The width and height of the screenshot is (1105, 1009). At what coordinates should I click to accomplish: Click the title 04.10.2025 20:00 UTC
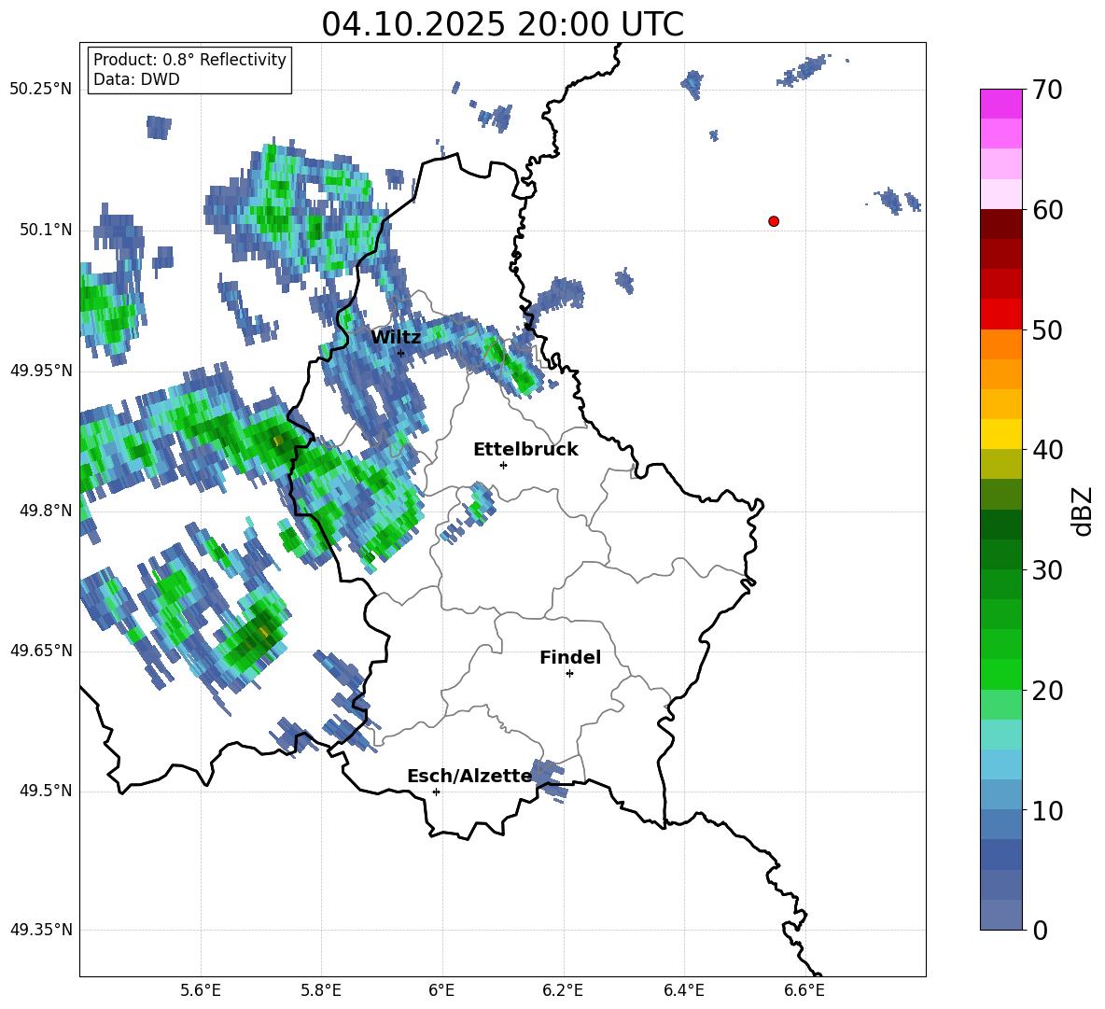coord(502,24)
